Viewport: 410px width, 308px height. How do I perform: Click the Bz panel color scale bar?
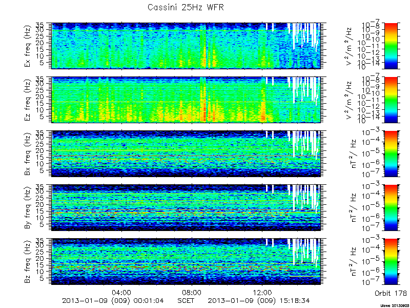tap(391, 262)
